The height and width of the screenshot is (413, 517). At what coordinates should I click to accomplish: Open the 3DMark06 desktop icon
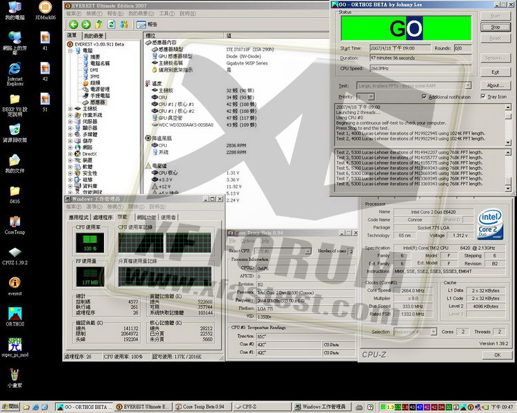[45, 10]
